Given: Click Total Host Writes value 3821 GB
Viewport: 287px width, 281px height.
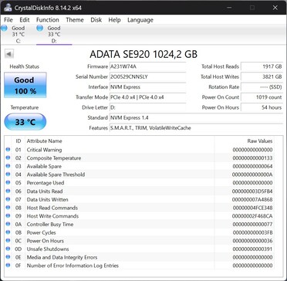Looking at the screenshot, I should (x=262, y=76).
